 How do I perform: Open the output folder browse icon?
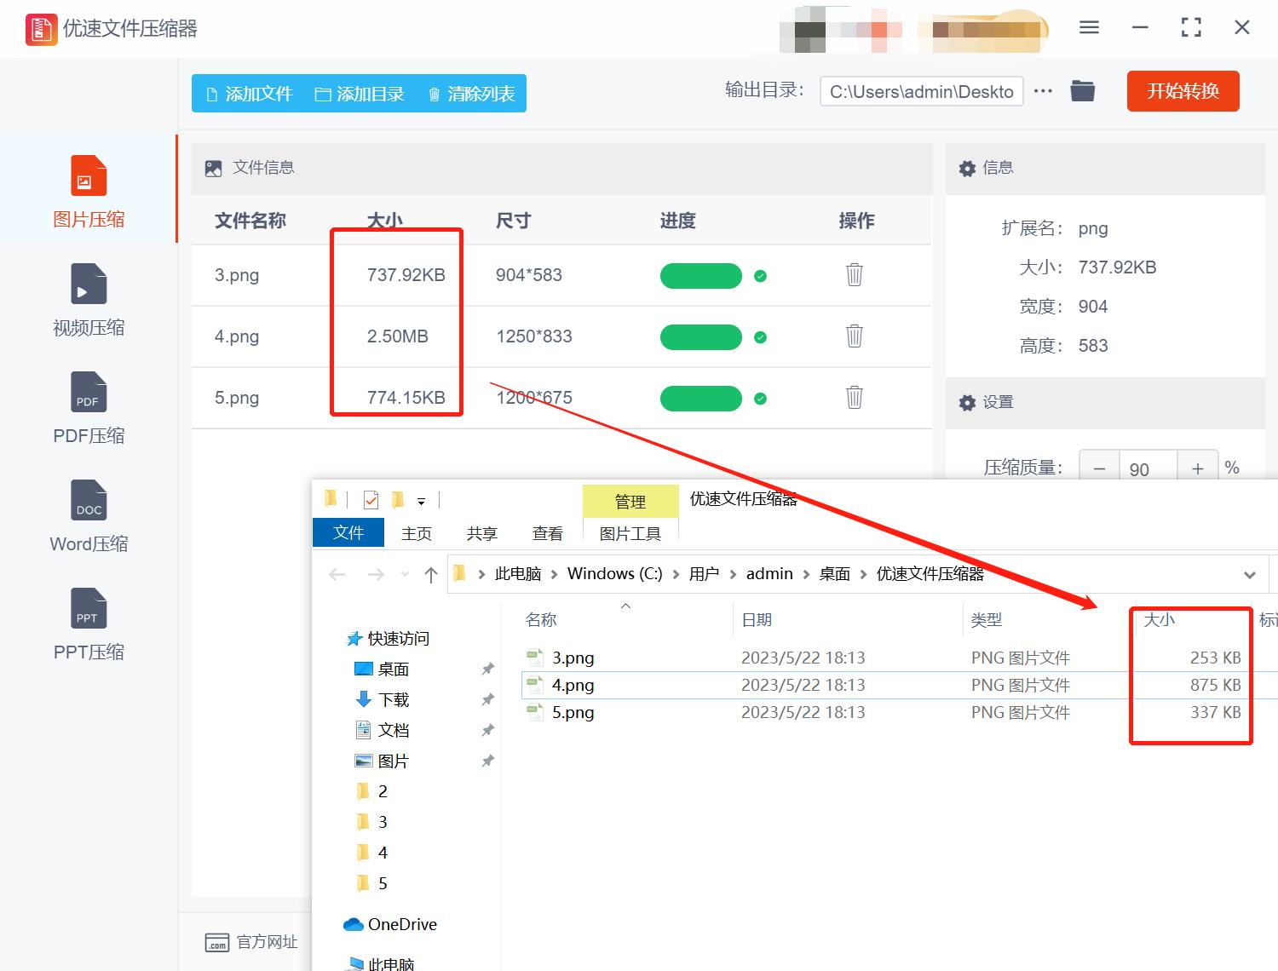(x=1082, y=90)
